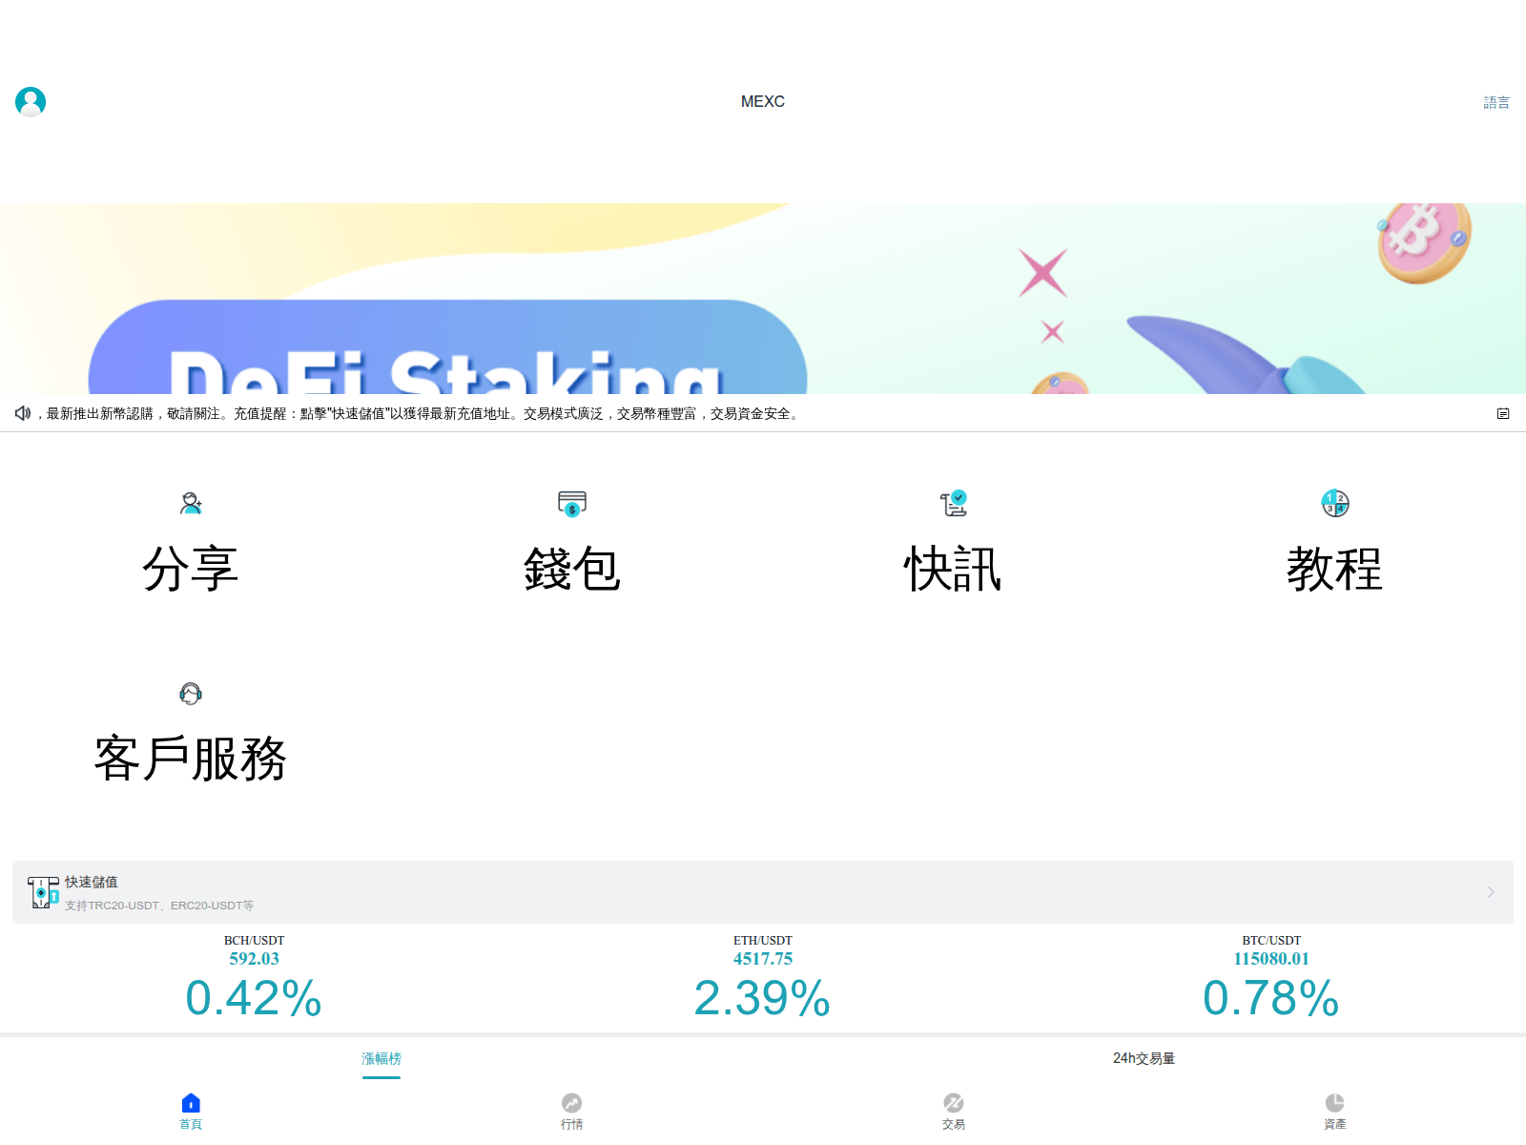Open the 資產 assets nav icon

pyautogui.click(x=1334, y=1102)
